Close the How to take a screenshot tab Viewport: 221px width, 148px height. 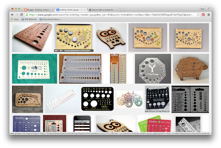[117, 10]
